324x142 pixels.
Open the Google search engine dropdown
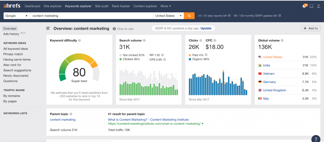click(x=16, y=16)
